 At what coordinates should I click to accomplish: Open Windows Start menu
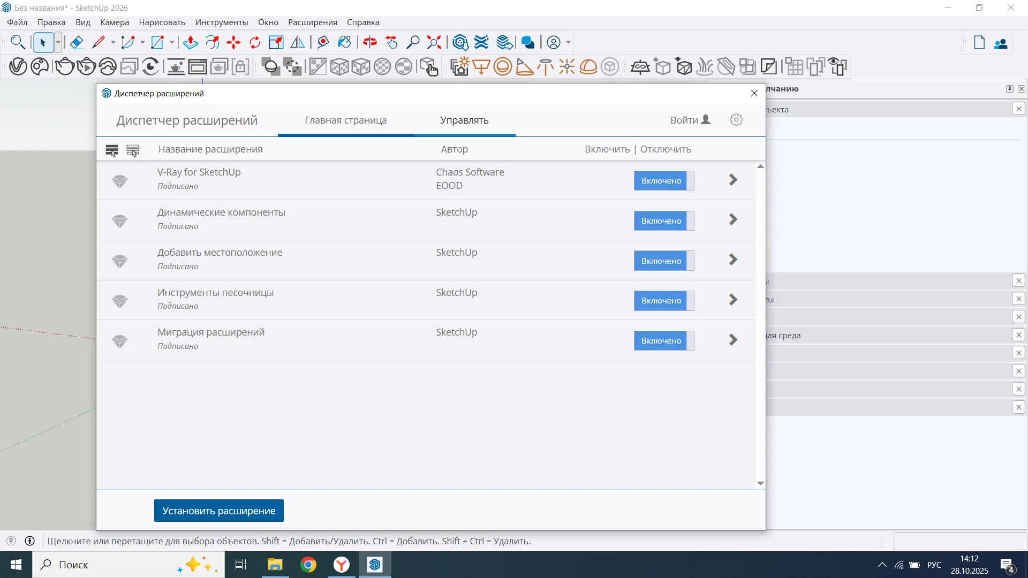[x=16, y=565]
